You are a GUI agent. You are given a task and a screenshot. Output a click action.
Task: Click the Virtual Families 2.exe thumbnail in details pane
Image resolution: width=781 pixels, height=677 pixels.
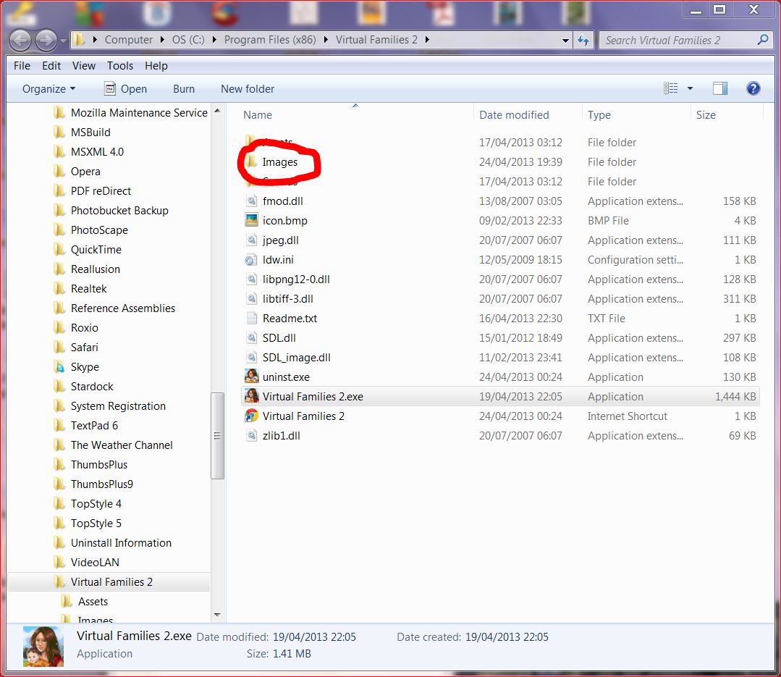click(43, 647)
